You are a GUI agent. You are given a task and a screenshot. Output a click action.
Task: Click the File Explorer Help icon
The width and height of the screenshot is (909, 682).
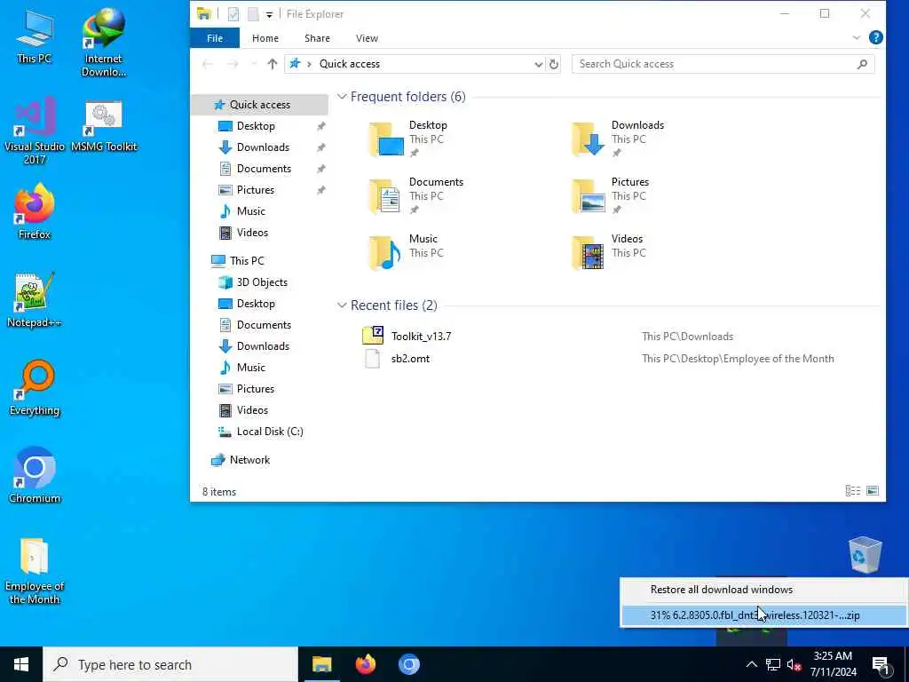tap(875, 37)
